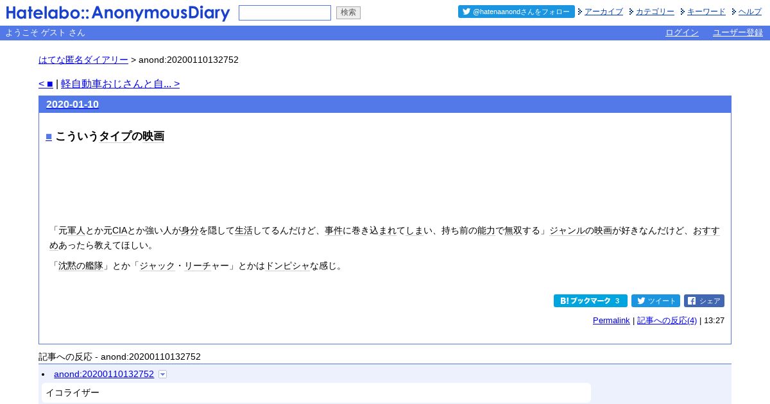Screen dimensions: 770x404
Task: Open the アーカイブ archive link
Action: [x=604, y=12]
